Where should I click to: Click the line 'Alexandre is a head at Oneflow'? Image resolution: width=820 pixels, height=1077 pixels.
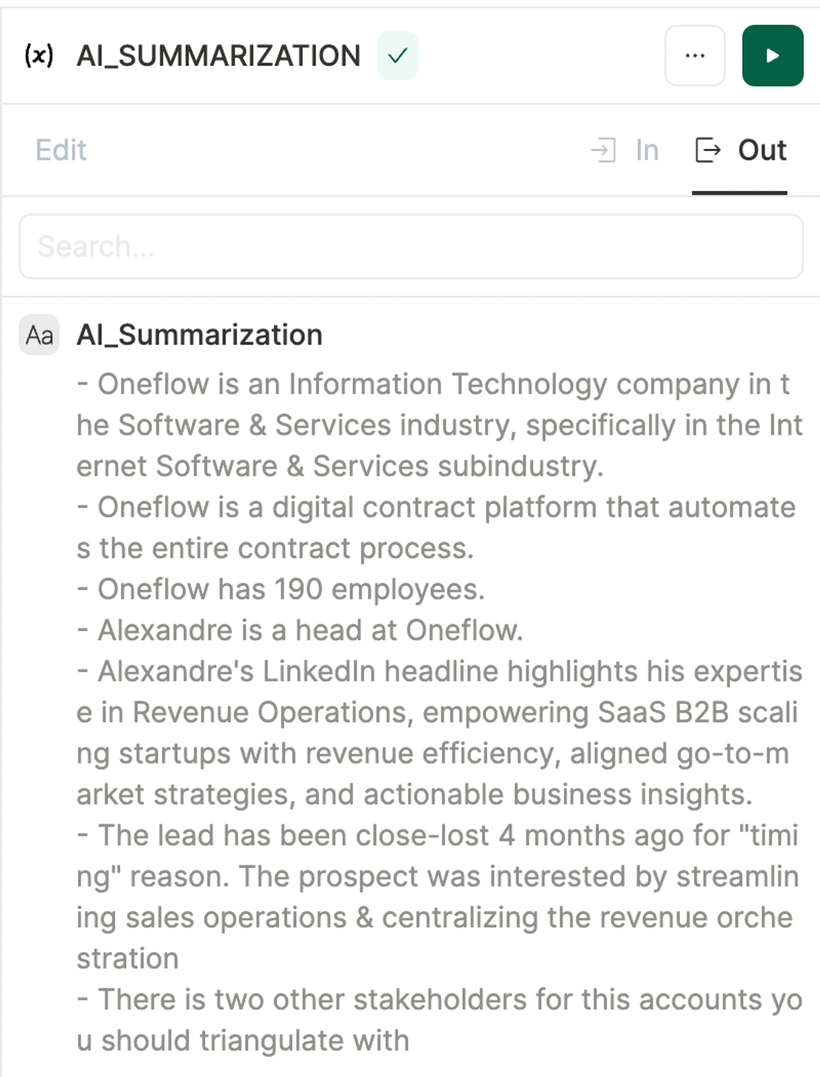[x=300, y=630]
